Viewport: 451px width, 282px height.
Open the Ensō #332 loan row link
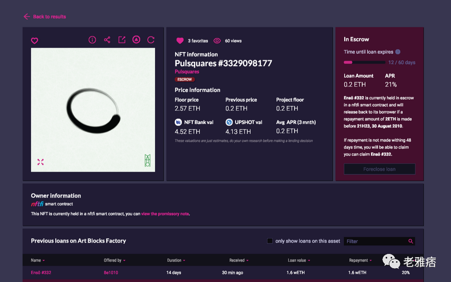[41, 272]
